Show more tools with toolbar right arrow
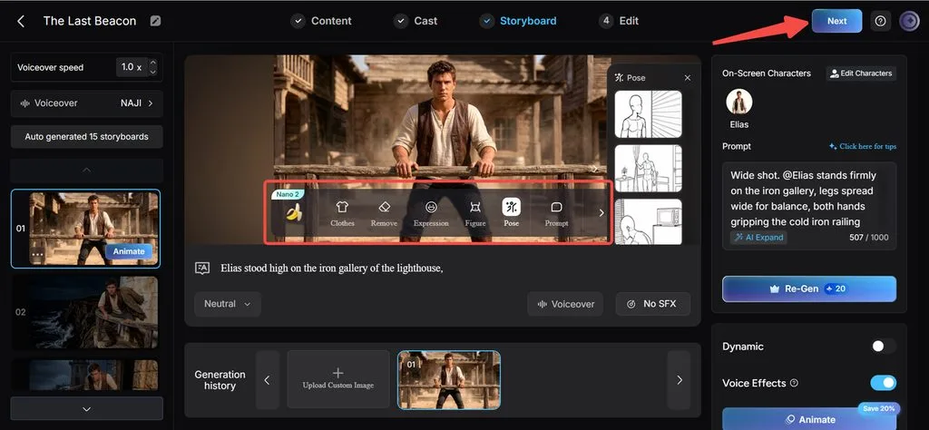 (x=601, y=212)
